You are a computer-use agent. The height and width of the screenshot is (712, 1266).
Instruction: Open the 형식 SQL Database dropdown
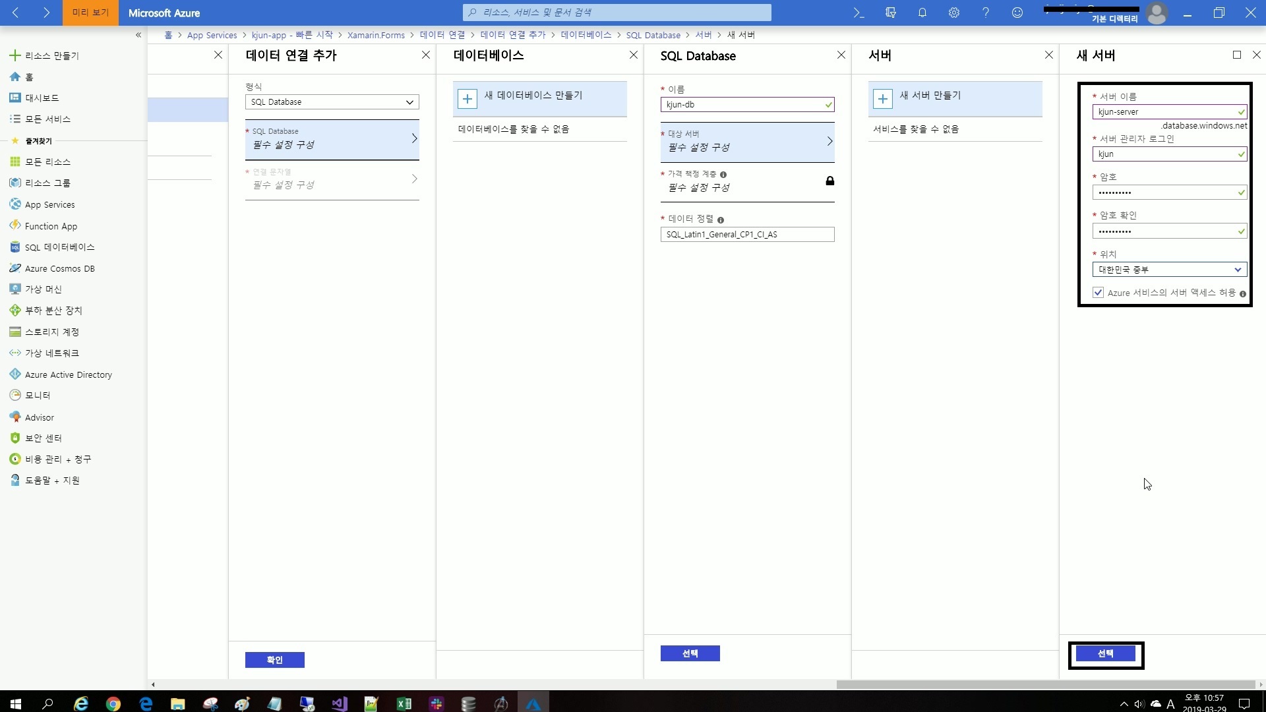click(332, 102)
